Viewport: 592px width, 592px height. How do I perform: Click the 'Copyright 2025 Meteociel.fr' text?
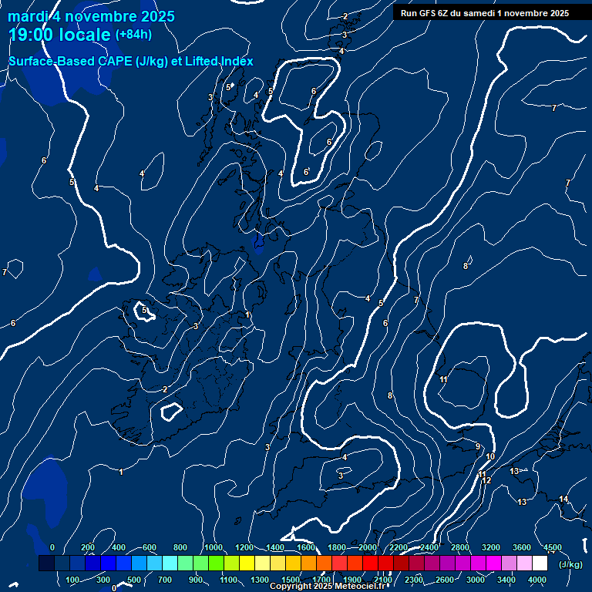click(x=327, y=586)
